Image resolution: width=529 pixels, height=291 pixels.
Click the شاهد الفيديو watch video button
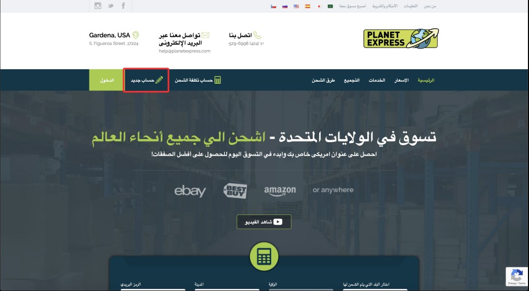click(264, 222)
